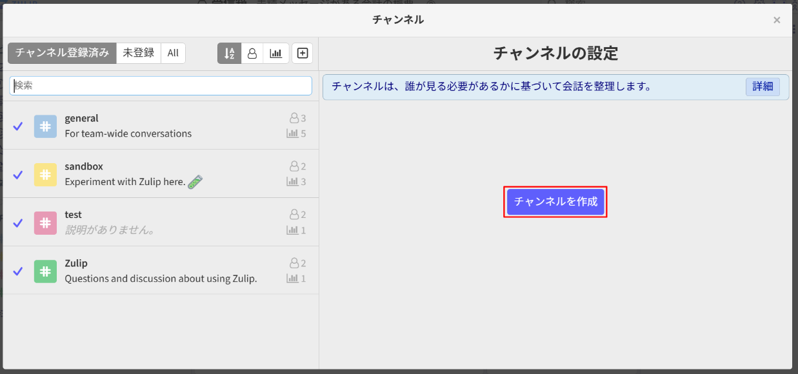Click the hash icon of the Zulip channel
Screen dimensions: 798x374
tap(45, 271)
